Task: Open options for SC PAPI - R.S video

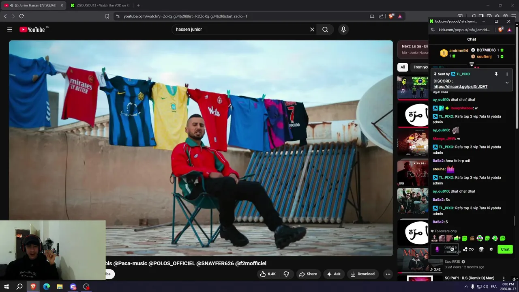Action: 504,279
